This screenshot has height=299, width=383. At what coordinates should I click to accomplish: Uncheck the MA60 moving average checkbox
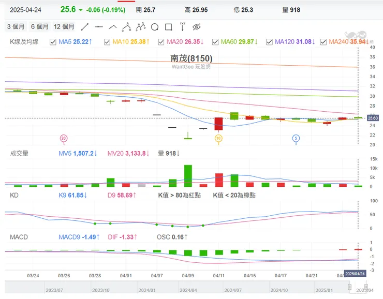(x=215, y=42)
